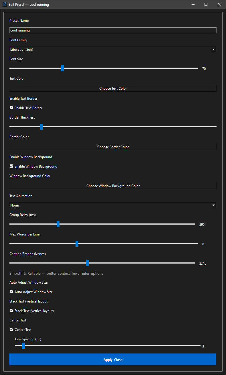Click Choose Text Color button
The image size is (226, 375).
[113, 88]
